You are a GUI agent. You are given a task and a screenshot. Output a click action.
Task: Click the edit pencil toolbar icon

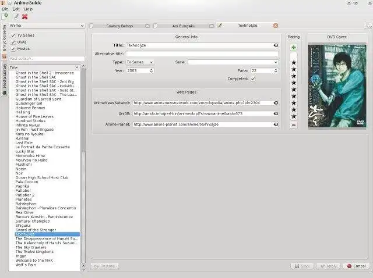click(16, 17)
